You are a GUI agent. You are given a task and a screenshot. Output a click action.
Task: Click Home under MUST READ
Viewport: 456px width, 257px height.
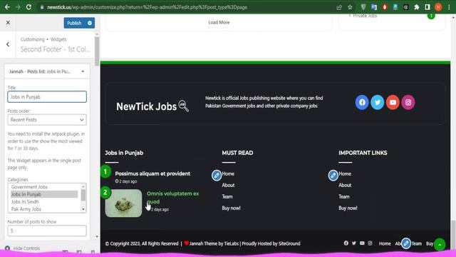coord(228,173)
